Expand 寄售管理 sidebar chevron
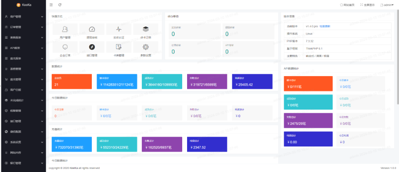The image size is (399, 172). [42, 69]
